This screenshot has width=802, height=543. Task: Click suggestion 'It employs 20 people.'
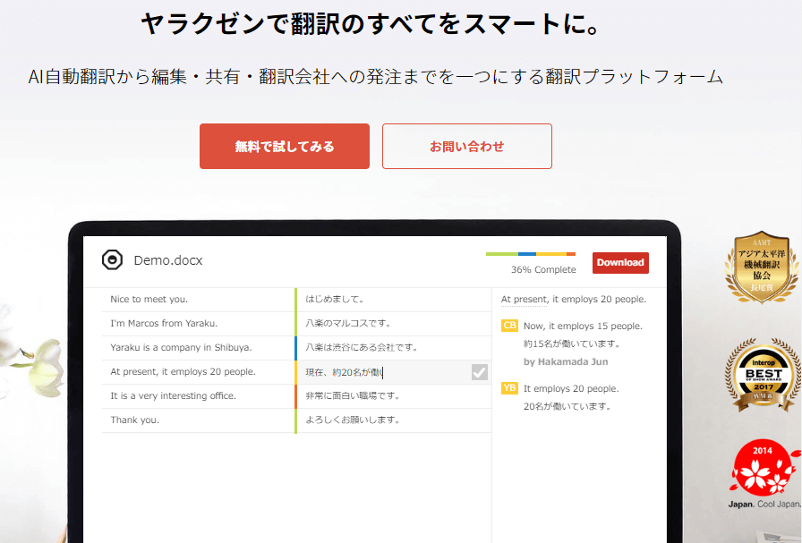coord(571,388)
